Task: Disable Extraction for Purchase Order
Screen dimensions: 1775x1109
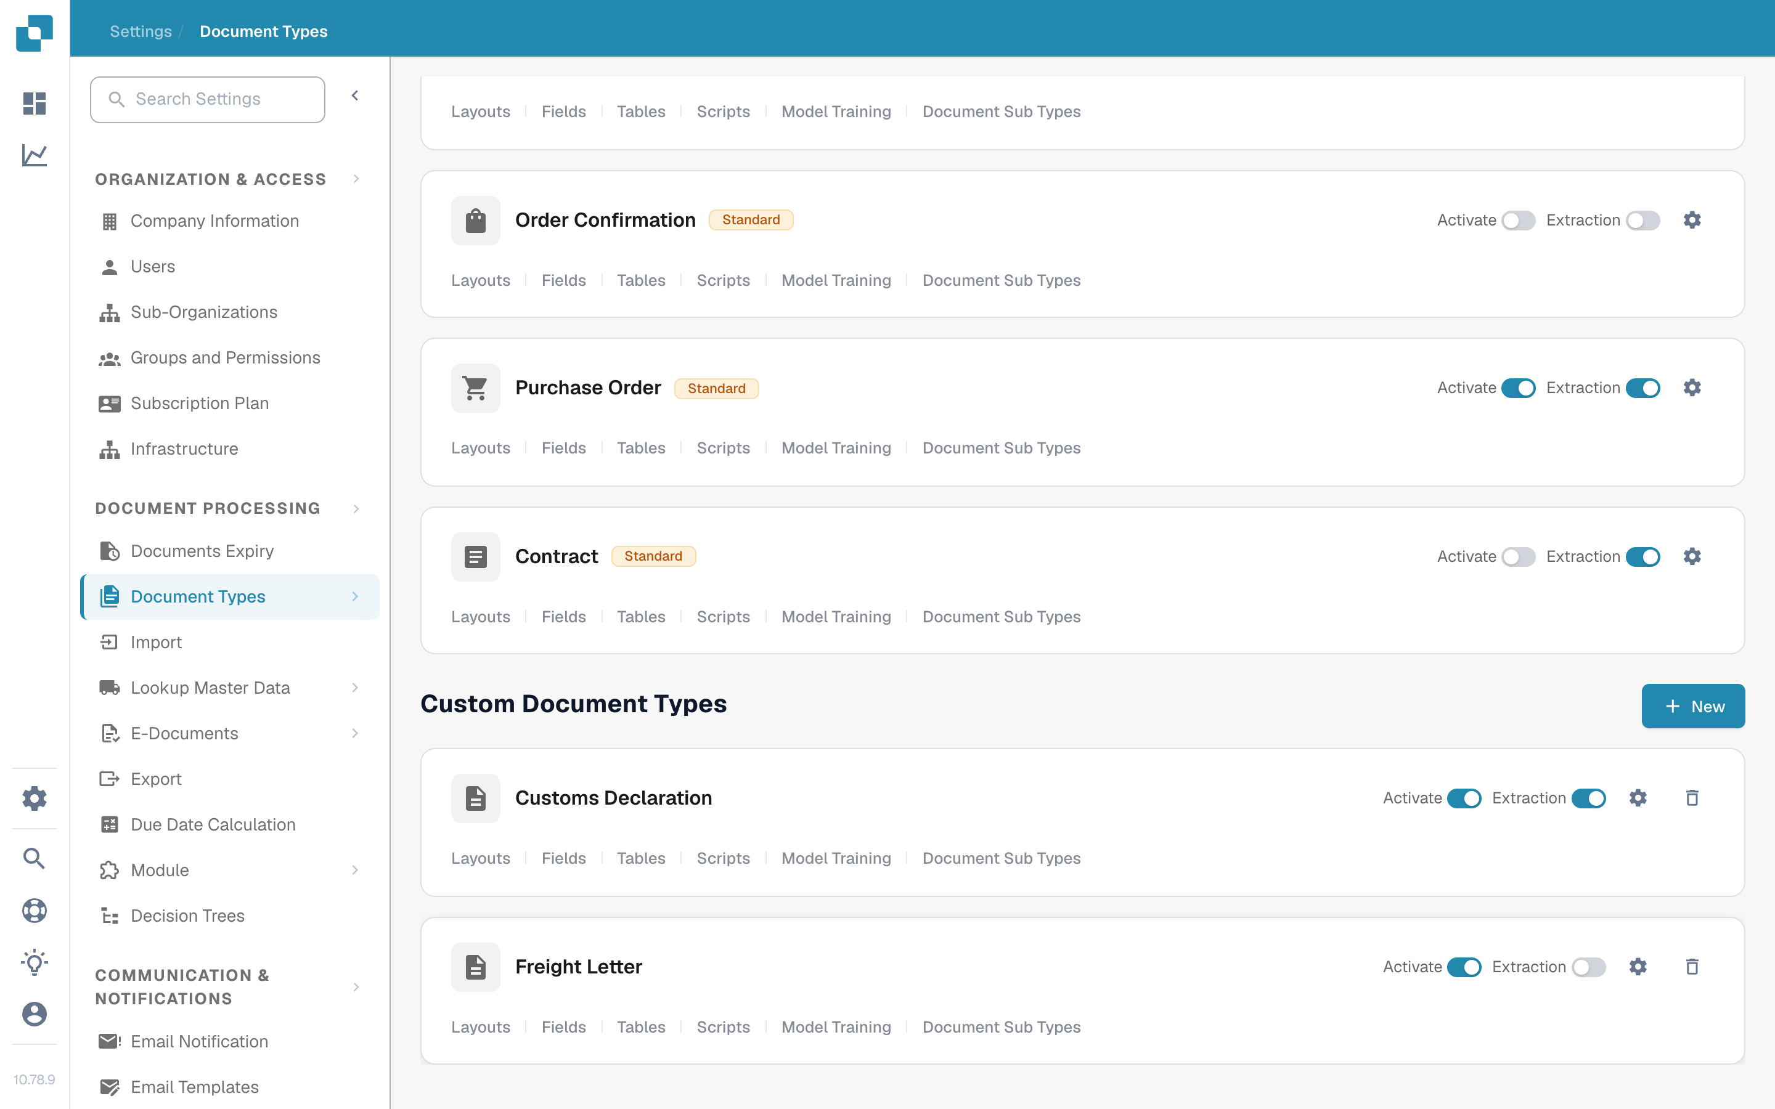Action: 1643,388
